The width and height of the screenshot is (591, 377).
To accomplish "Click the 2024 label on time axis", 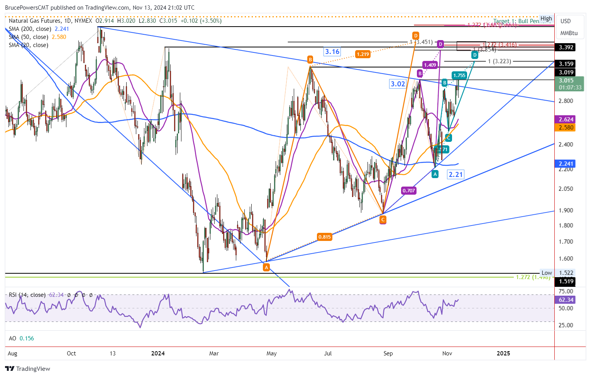I will 158,353.
